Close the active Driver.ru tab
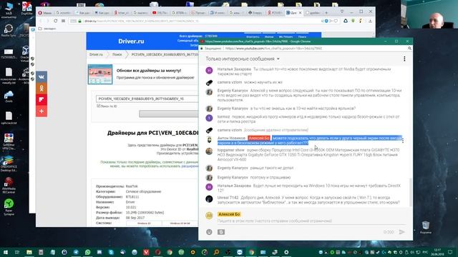This screenshot has height=257, width=458. [x=300, y=13]
